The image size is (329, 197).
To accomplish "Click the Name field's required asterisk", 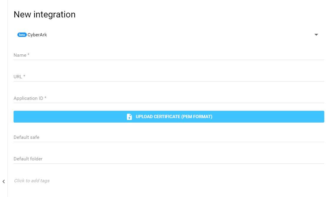I will 28,55.
